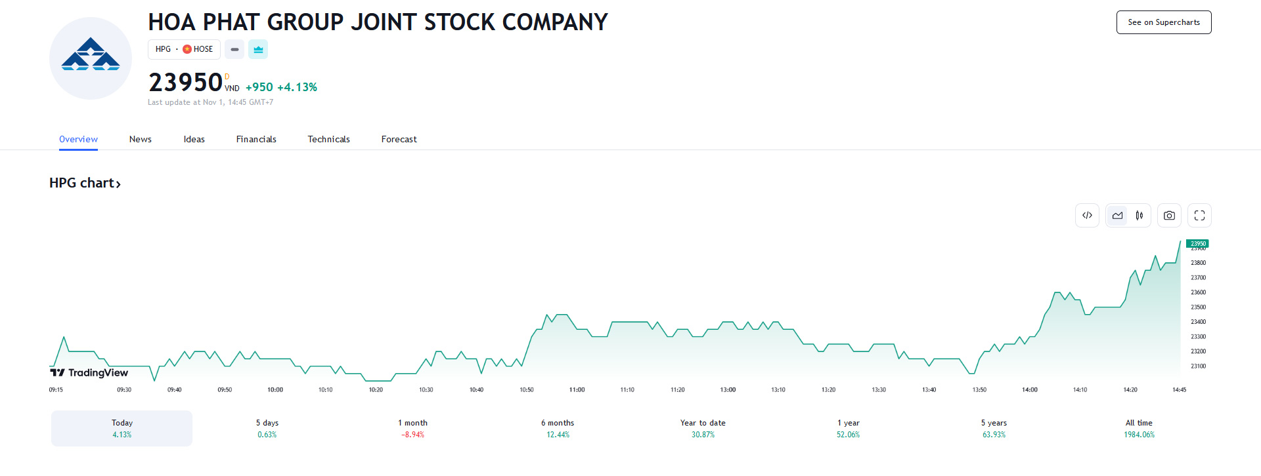
Task: Click the HPG HOSE exchange badge
Action: click(x=184, y=49)
